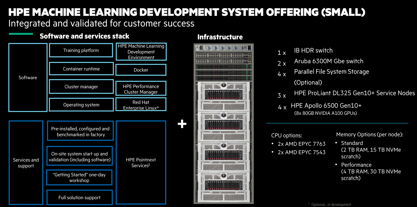Switch to the Infrastructure section
The height and width of the screenshot is (207, 417).
(x=220, y=36)
